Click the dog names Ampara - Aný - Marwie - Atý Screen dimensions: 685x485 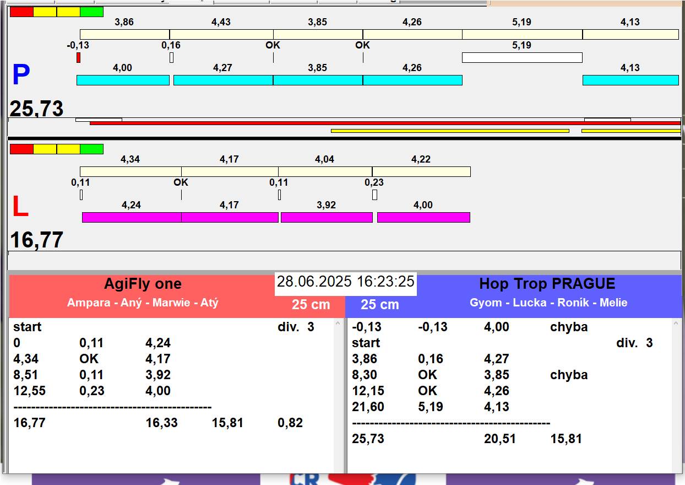tap(143, 303)
